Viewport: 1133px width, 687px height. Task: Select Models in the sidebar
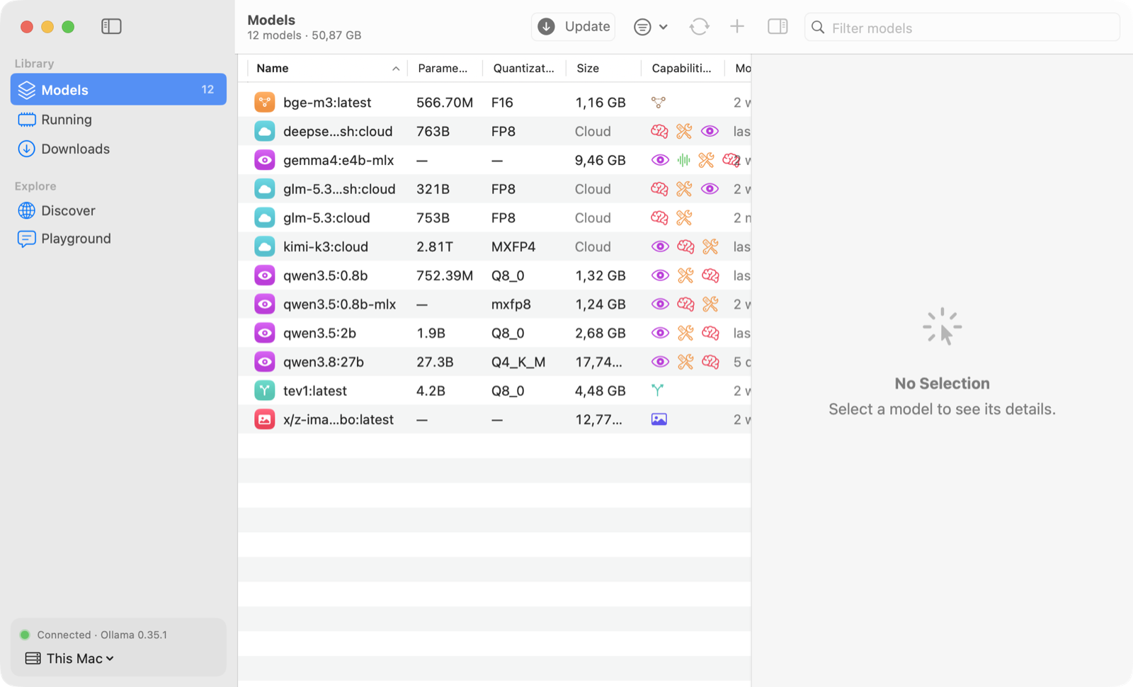tap(118, 89)
